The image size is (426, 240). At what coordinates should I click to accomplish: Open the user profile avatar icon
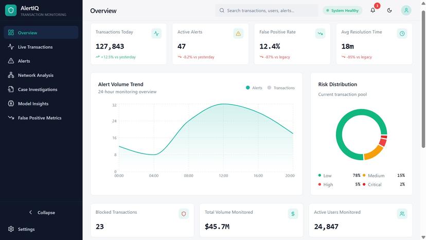[406, 10]
